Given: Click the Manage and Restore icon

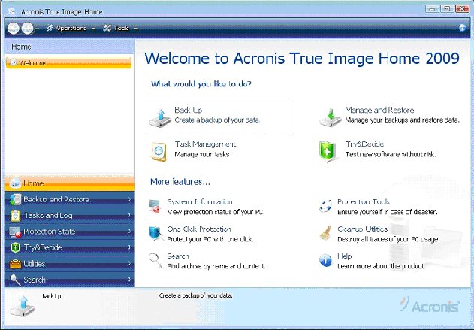Looking at the screenshot, I should click(x=328, y=117).
